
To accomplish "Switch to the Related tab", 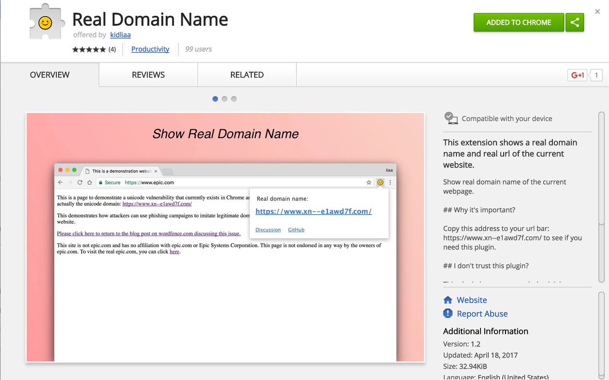I will coord(247,75).
